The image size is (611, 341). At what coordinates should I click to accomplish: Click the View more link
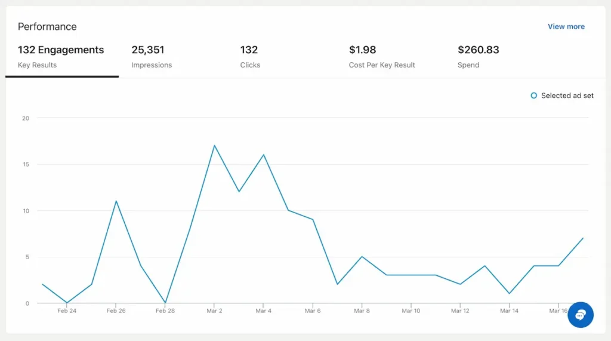coord(566,26)
